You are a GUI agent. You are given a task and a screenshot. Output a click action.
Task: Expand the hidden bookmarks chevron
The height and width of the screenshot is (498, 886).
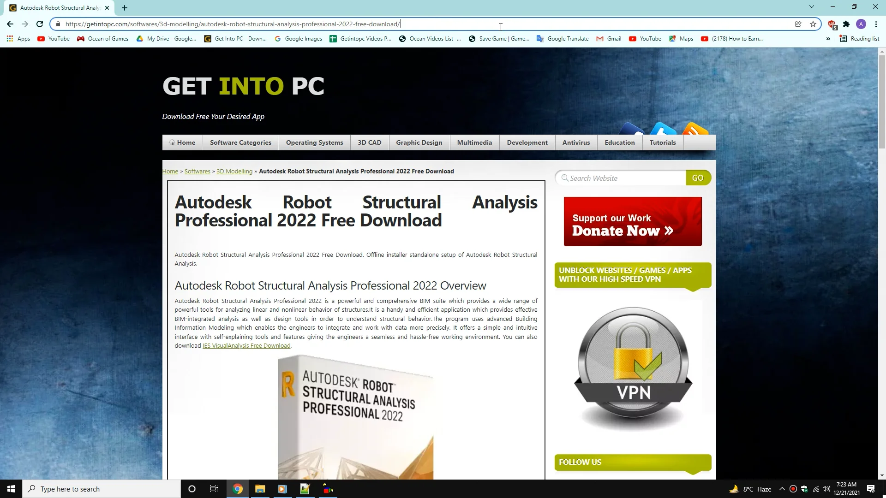click(828, 39)
